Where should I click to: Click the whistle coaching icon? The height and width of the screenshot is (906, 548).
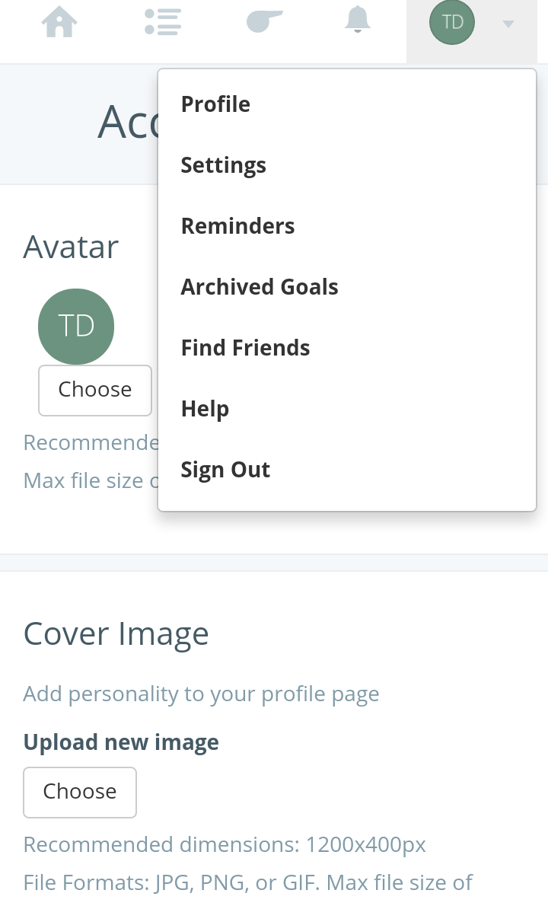click(264, 21)
